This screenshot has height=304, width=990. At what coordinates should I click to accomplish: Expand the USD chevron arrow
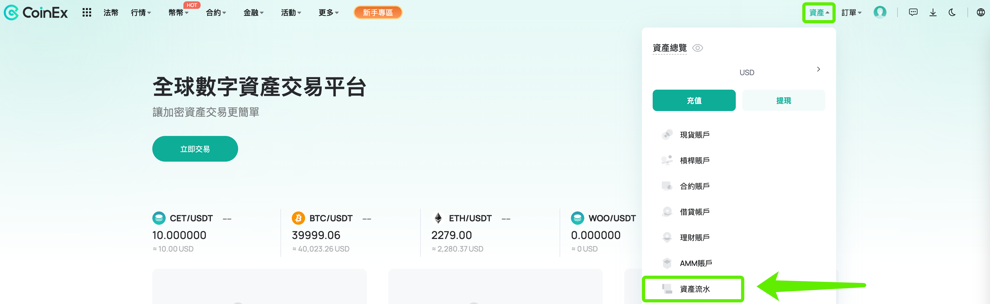818,69
